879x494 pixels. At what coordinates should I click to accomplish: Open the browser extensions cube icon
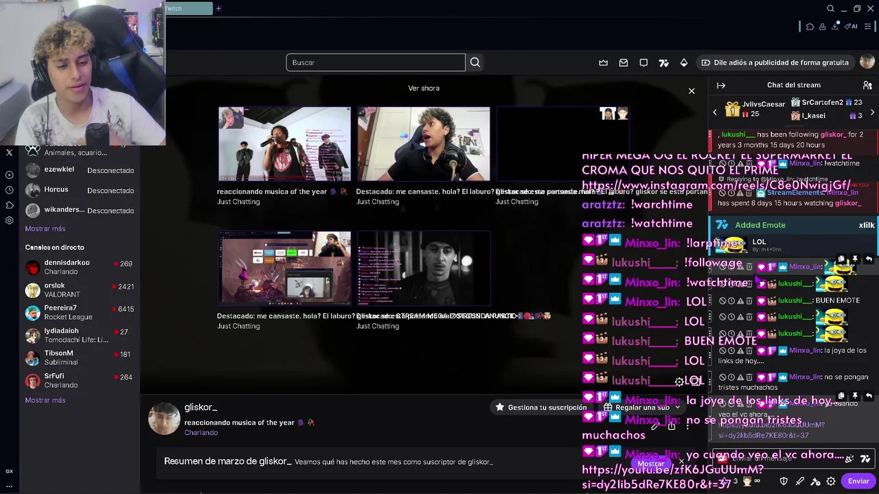point(810,26)
